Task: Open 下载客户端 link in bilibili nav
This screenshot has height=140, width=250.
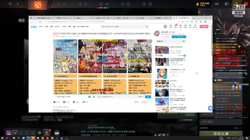Action: pos(83,26)
